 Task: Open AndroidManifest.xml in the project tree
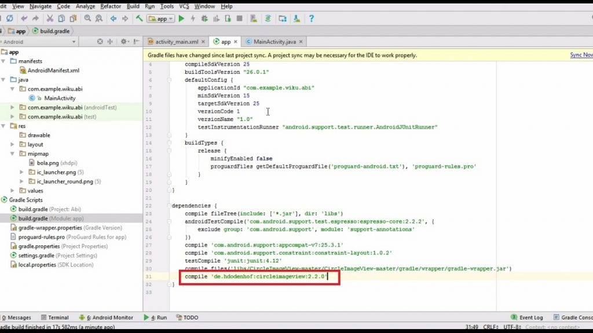pos(53,70)
